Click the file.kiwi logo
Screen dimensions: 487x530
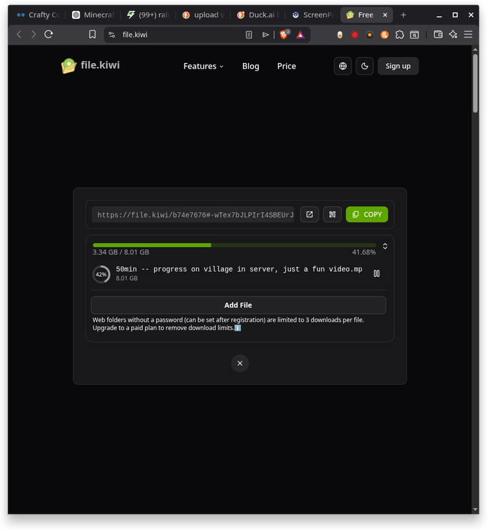90,66
